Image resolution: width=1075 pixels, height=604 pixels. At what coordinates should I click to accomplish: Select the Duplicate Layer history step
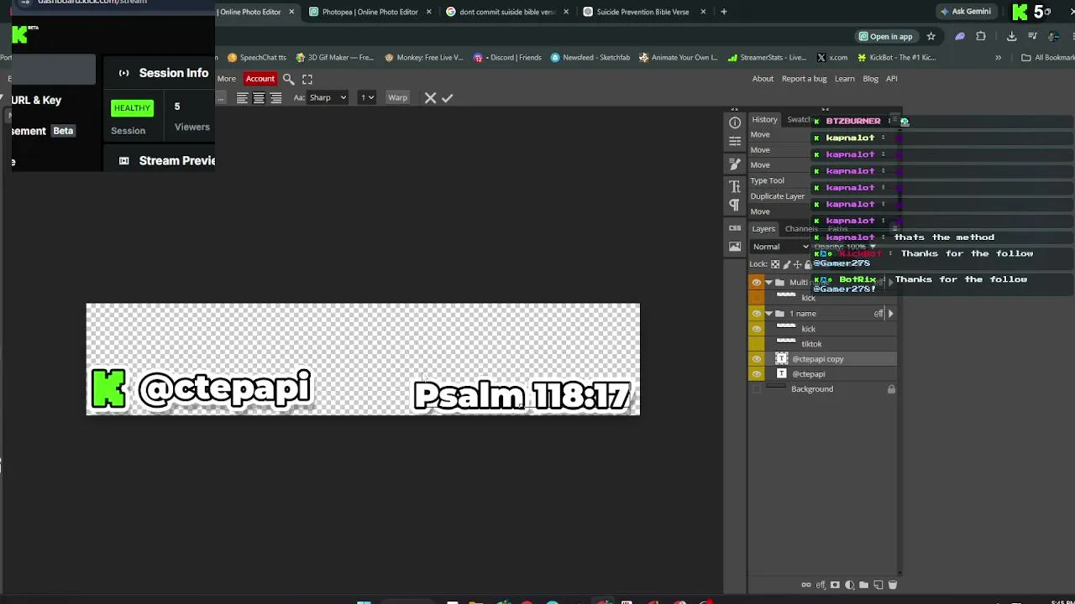click(x=778, y=196)
